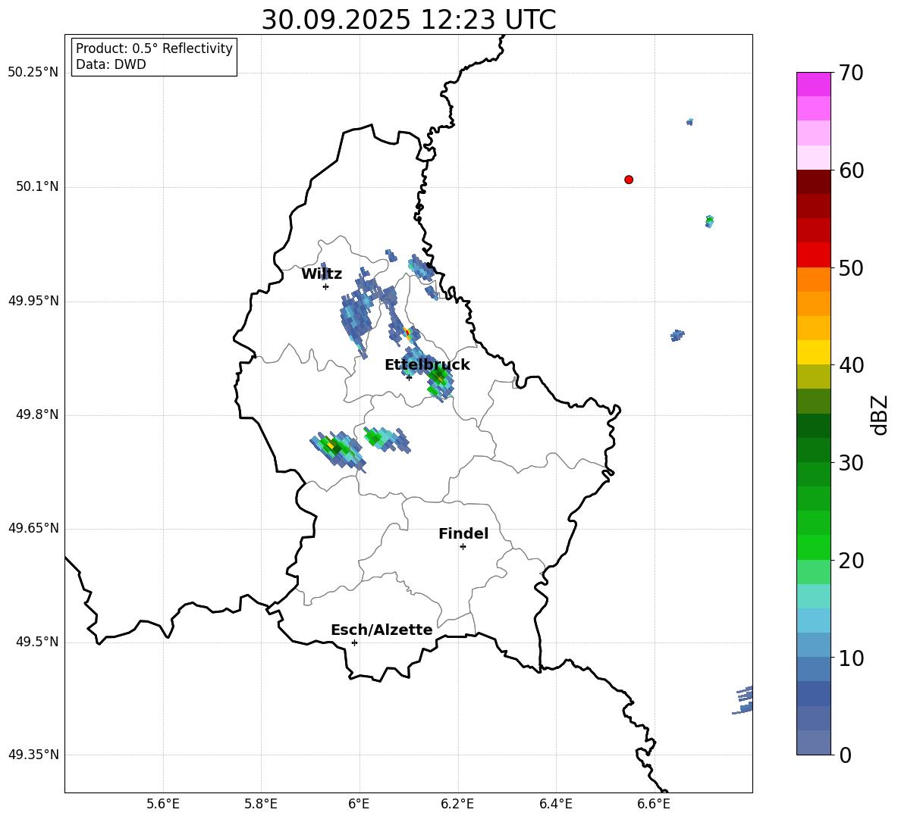
Task: Click the 40 value on the colorbar
Action: pos(852,365)
